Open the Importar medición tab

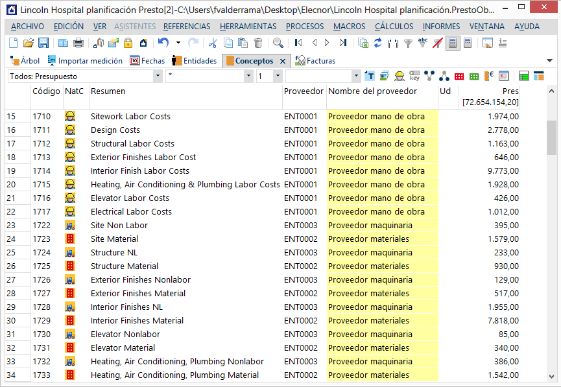coord(85,61)
